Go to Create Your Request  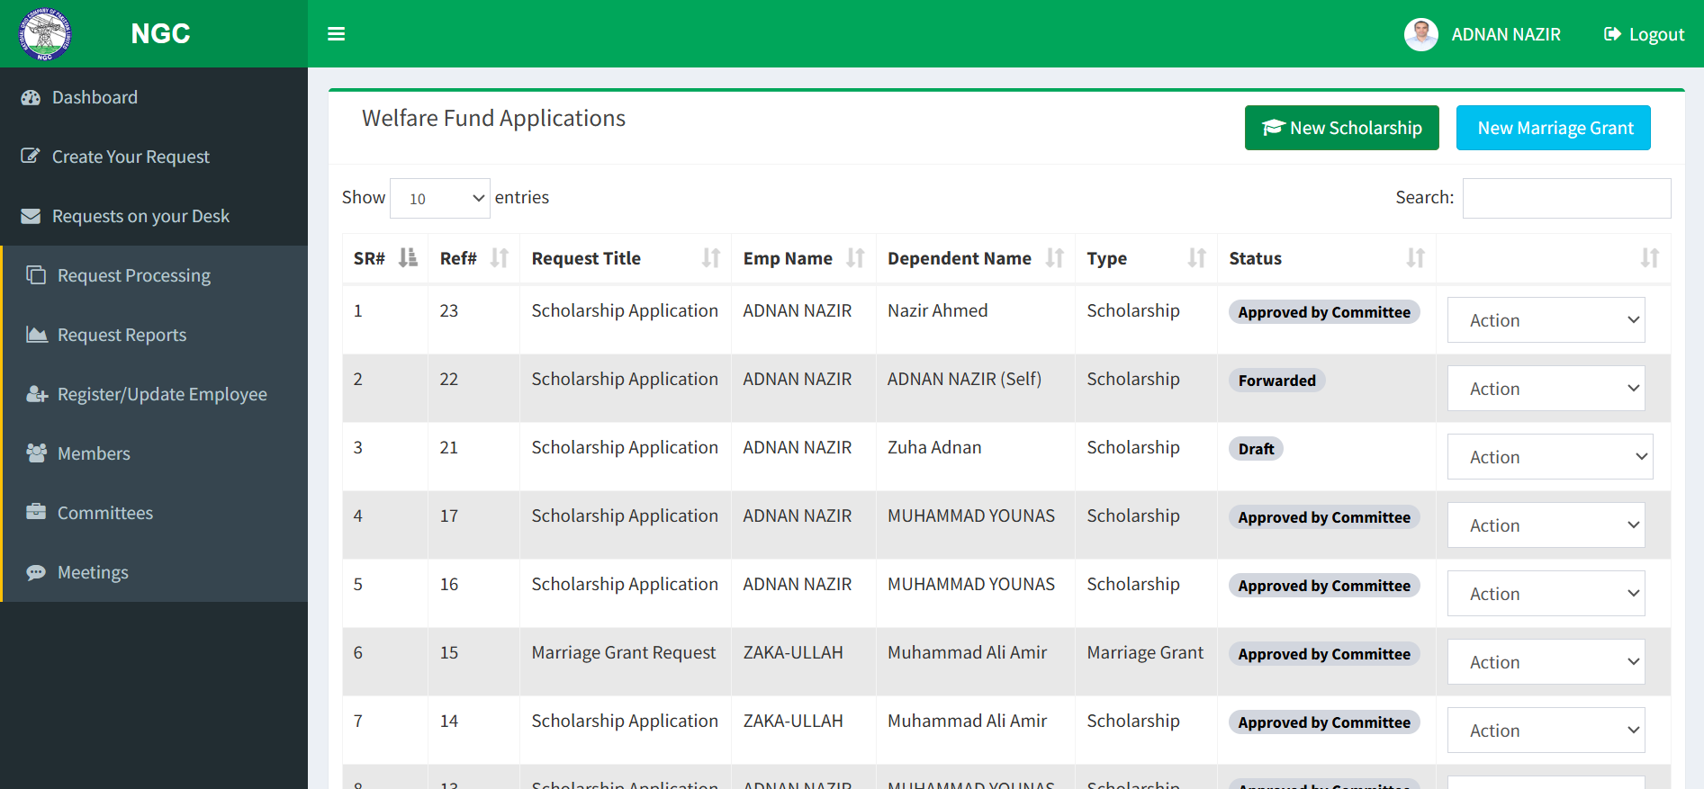click(131, 157)
